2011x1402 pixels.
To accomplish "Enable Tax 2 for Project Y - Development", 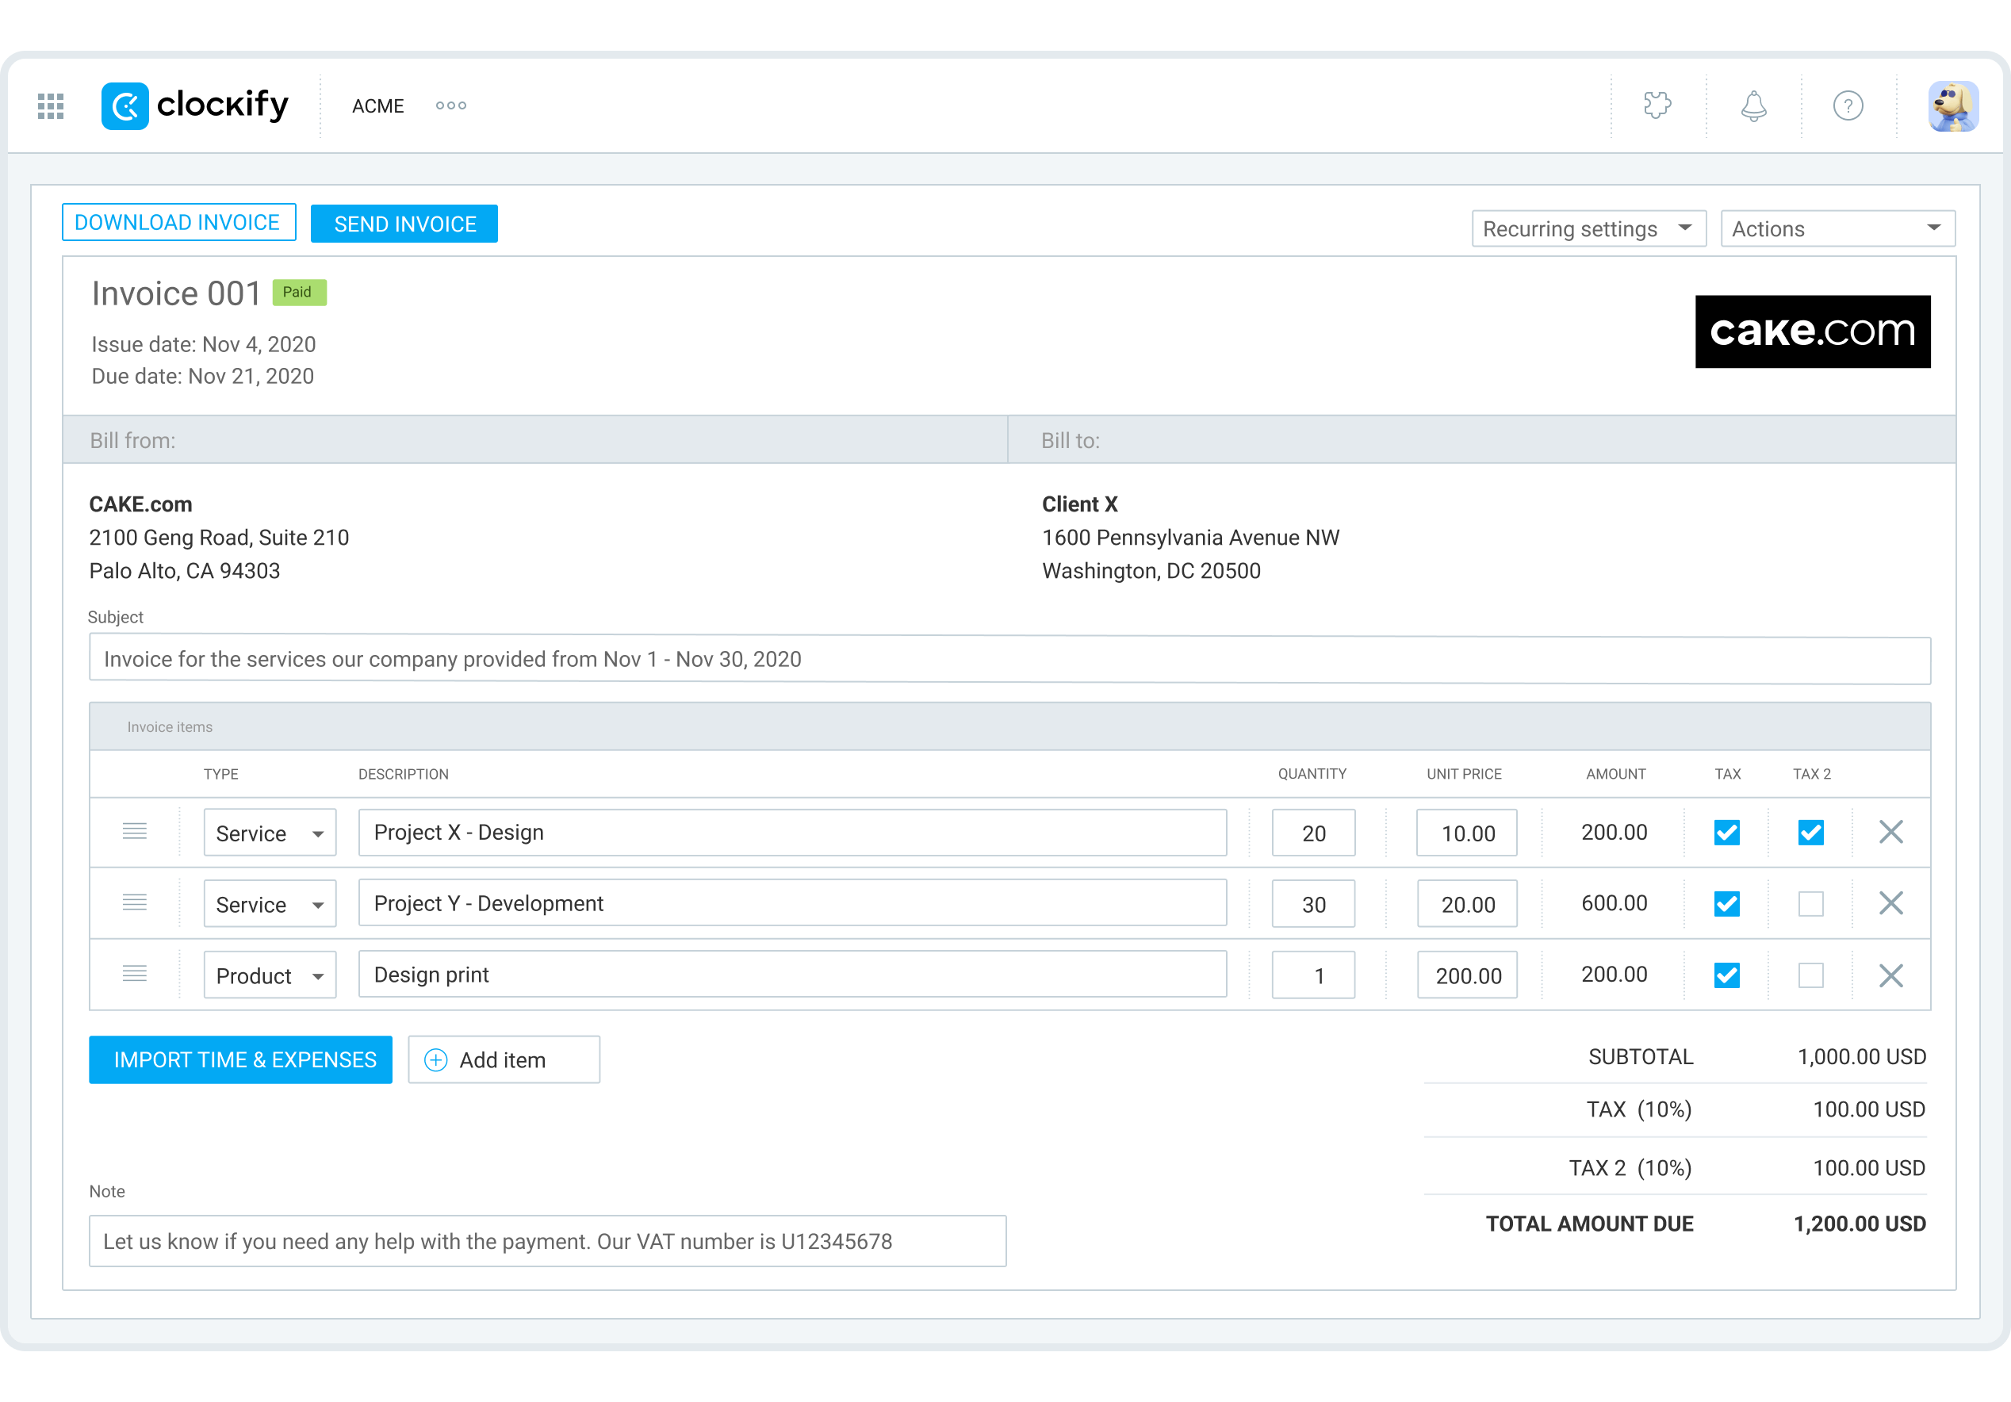I will click(1810, 903).
